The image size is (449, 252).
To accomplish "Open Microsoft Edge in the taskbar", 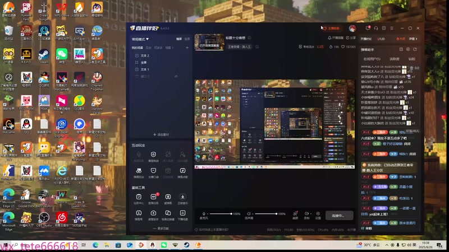I will click(95, 245).
